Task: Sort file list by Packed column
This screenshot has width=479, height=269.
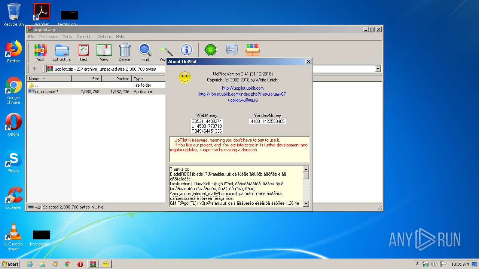Action: pyautogui.click(x=116, y=79)
